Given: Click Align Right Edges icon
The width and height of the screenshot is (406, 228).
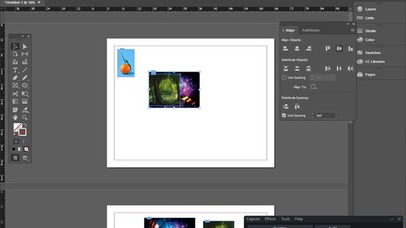Looking at the screenshot, I should [308, 48].
